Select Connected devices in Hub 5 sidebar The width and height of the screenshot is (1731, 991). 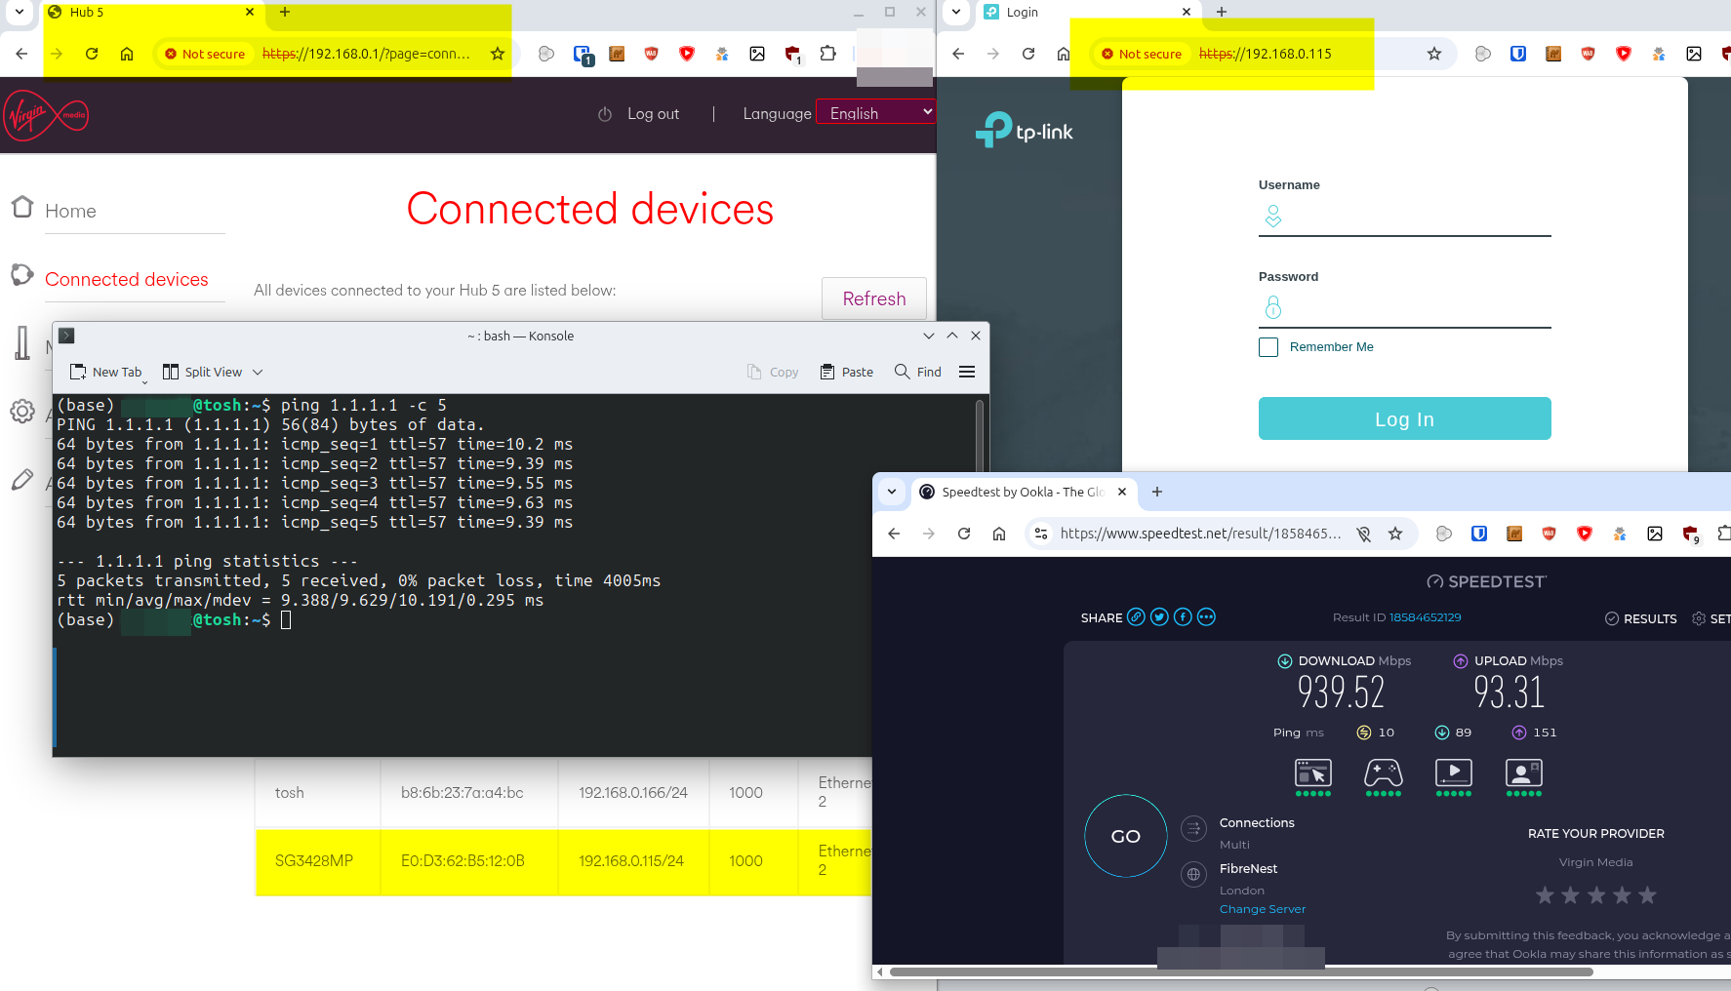(x=127, y=279)
